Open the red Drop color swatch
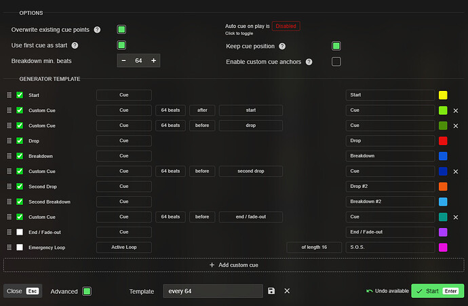The image size is (468, 306). coord(443,140)
